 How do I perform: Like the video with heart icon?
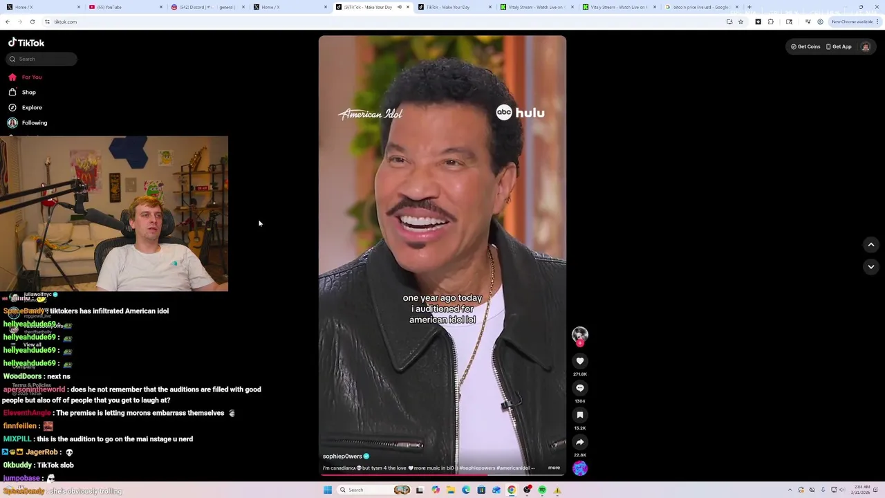(x=580, y=361)
